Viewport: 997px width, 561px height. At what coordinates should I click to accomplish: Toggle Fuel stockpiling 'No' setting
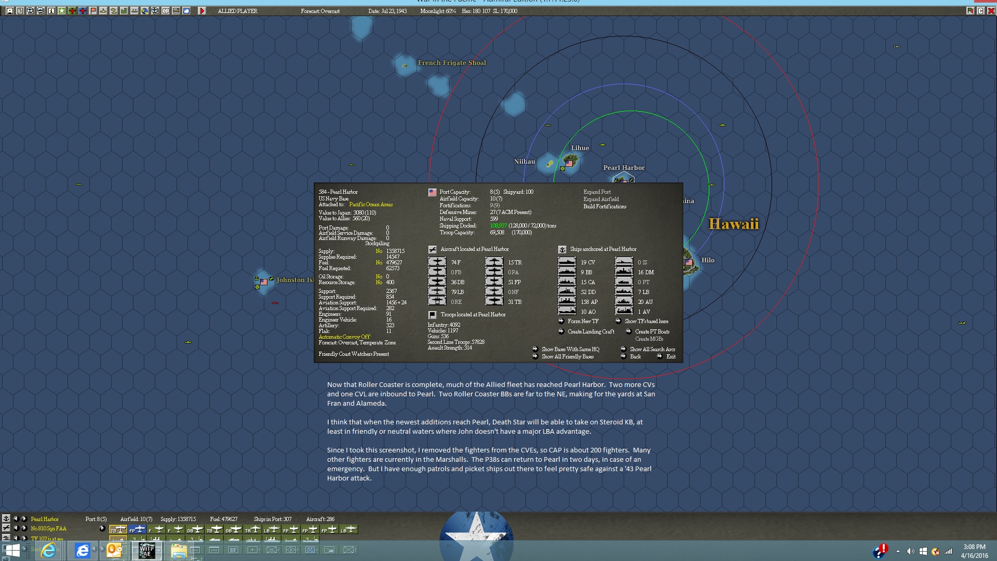point(379,262)
